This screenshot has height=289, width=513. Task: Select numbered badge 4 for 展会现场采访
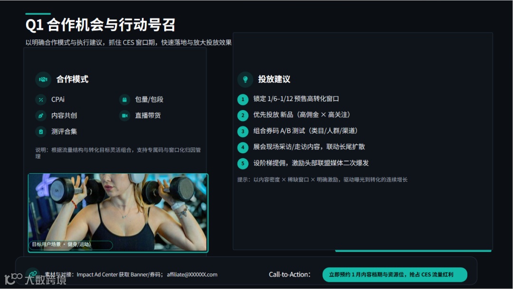pos(243,148)
